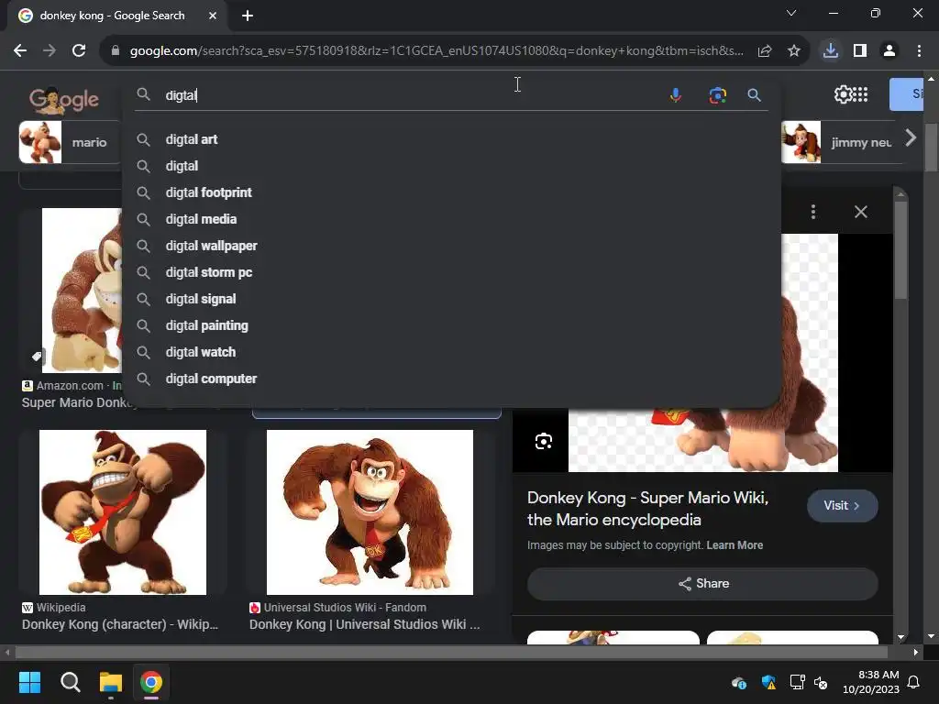This screenshot has width=939, height=704.
Task: Open the clock and date flyout
Action: point(871,682)
